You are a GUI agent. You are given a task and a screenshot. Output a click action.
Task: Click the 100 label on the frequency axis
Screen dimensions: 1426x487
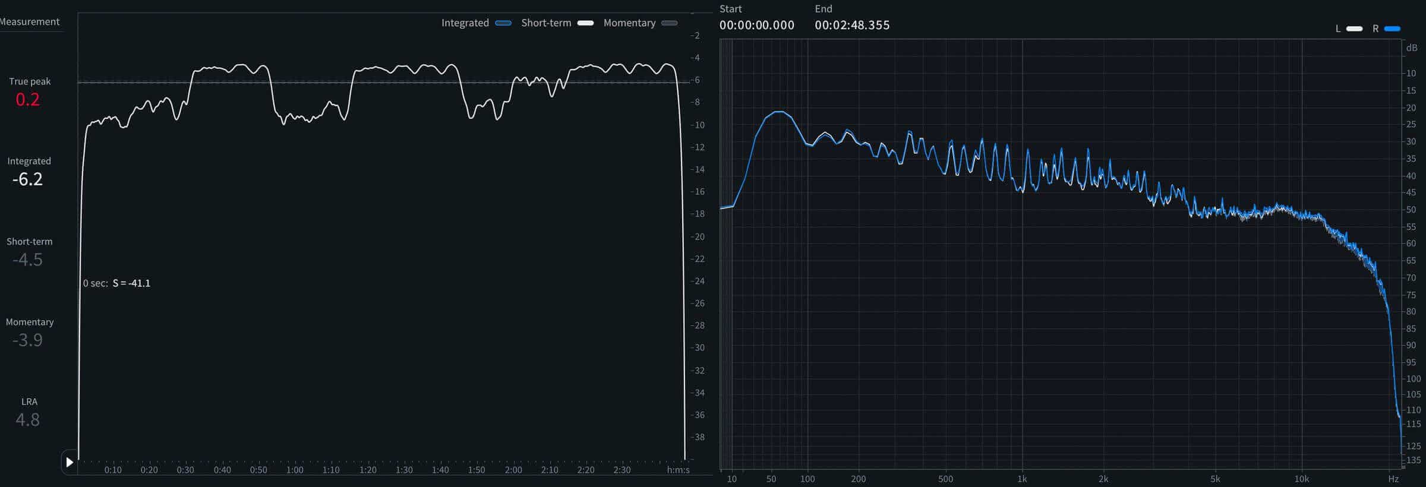807,479
